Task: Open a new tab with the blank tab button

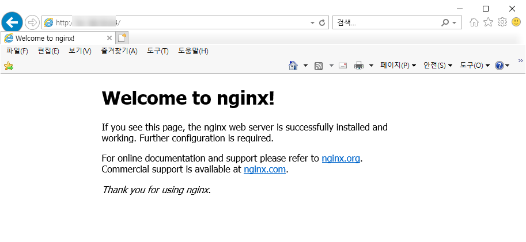Action: [122, 38]
